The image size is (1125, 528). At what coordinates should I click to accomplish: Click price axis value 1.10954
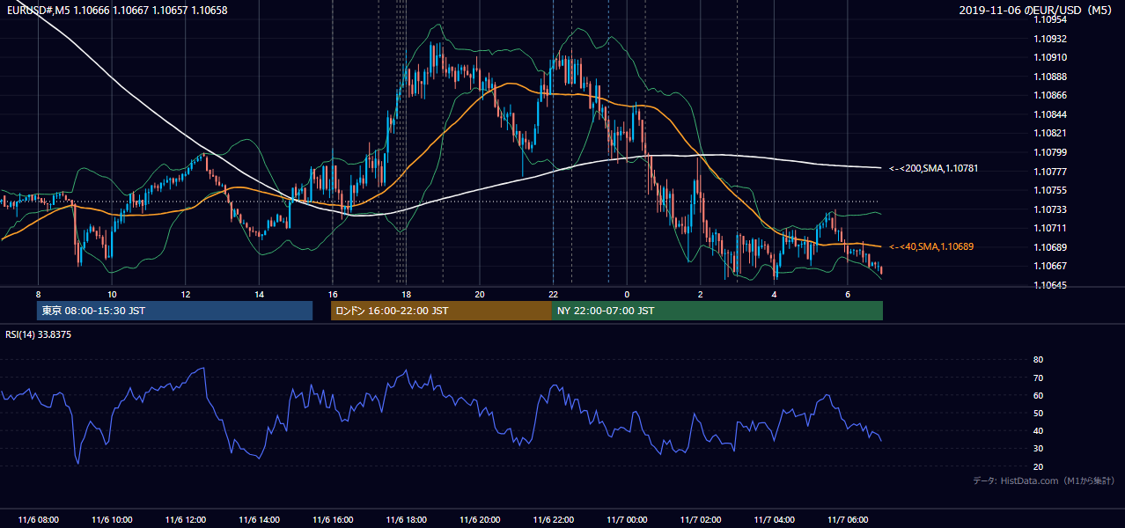click(x=1049, y=19)
